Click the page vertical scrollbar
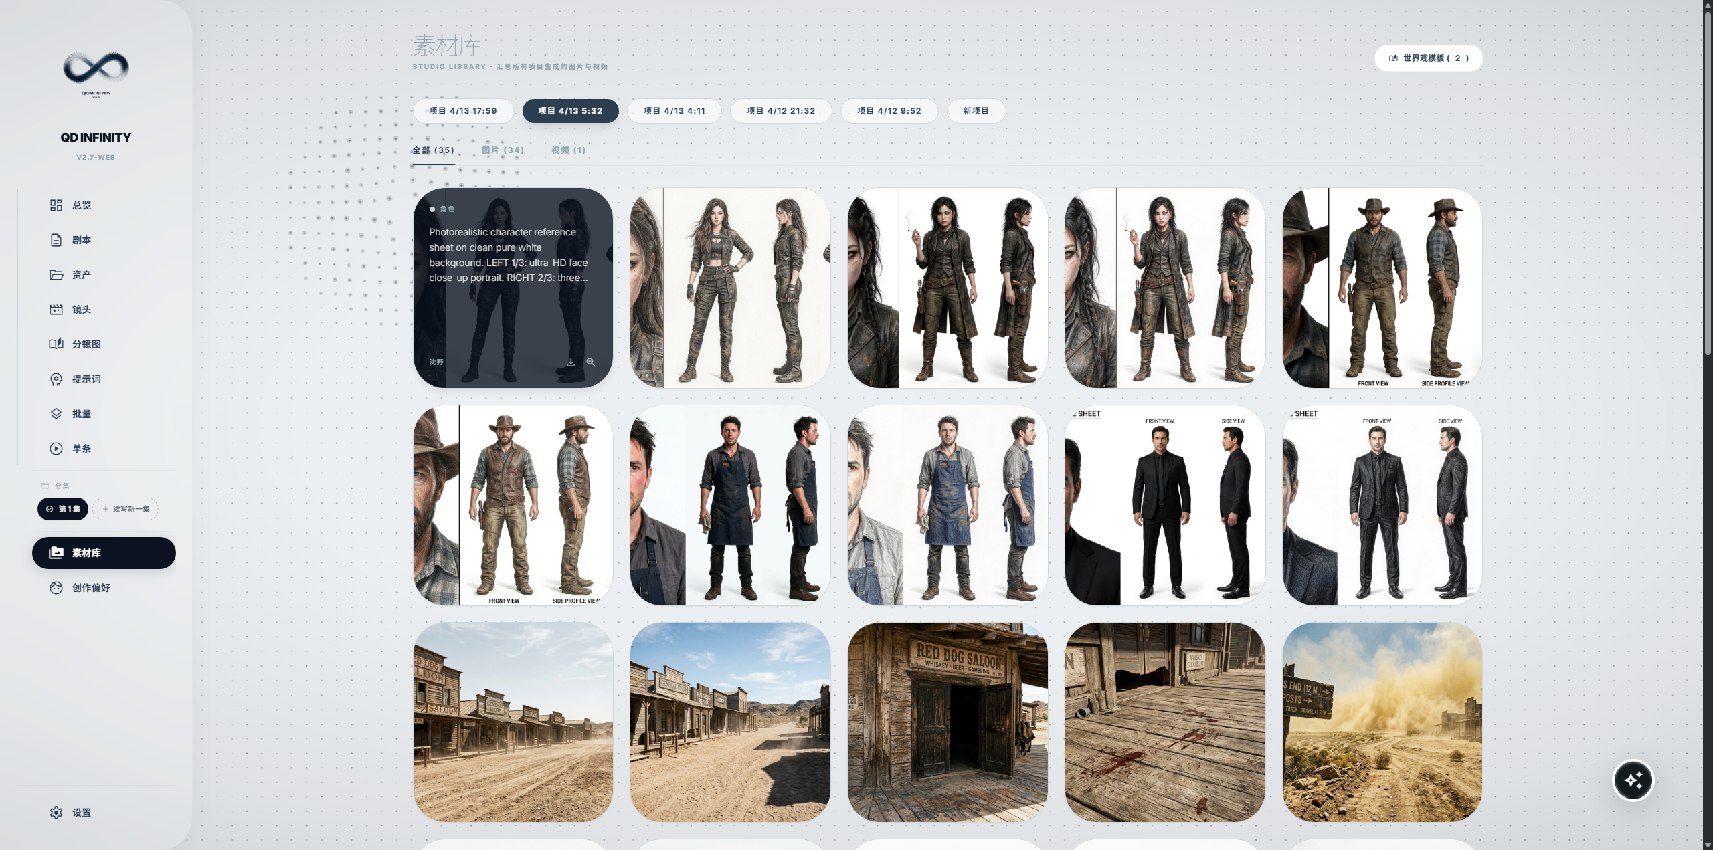The width and height of the screenshot is (1713, 850). click(1707, 181)
